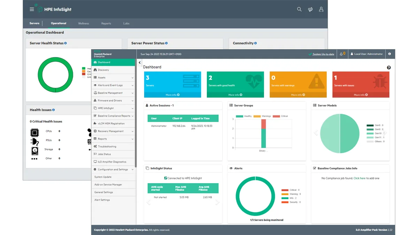The width and height of the screenshot is (418, 235).
Task: Open the InfoSight user profile icon
Action: [321, 9]
